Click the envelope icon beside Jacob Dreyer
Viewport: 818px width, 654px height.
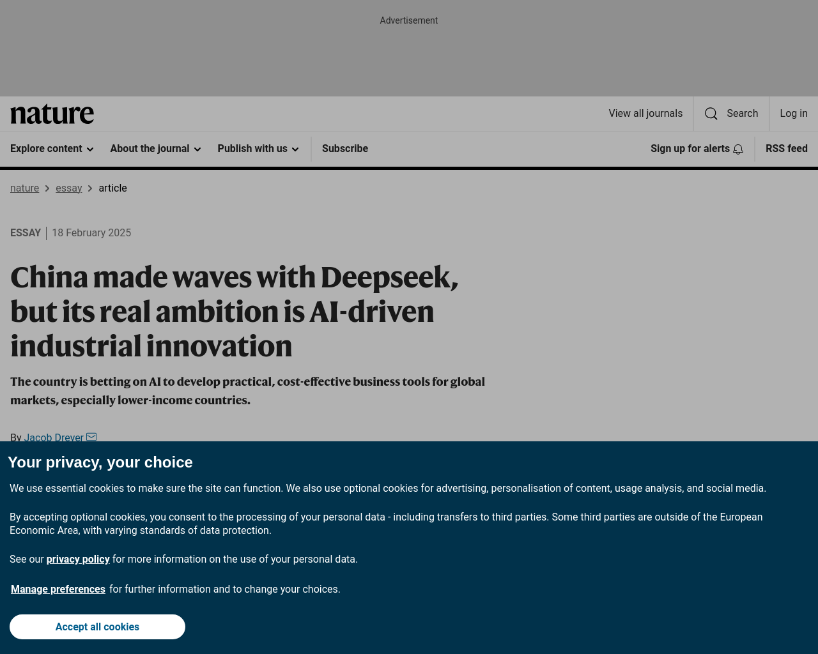(91, 437)
